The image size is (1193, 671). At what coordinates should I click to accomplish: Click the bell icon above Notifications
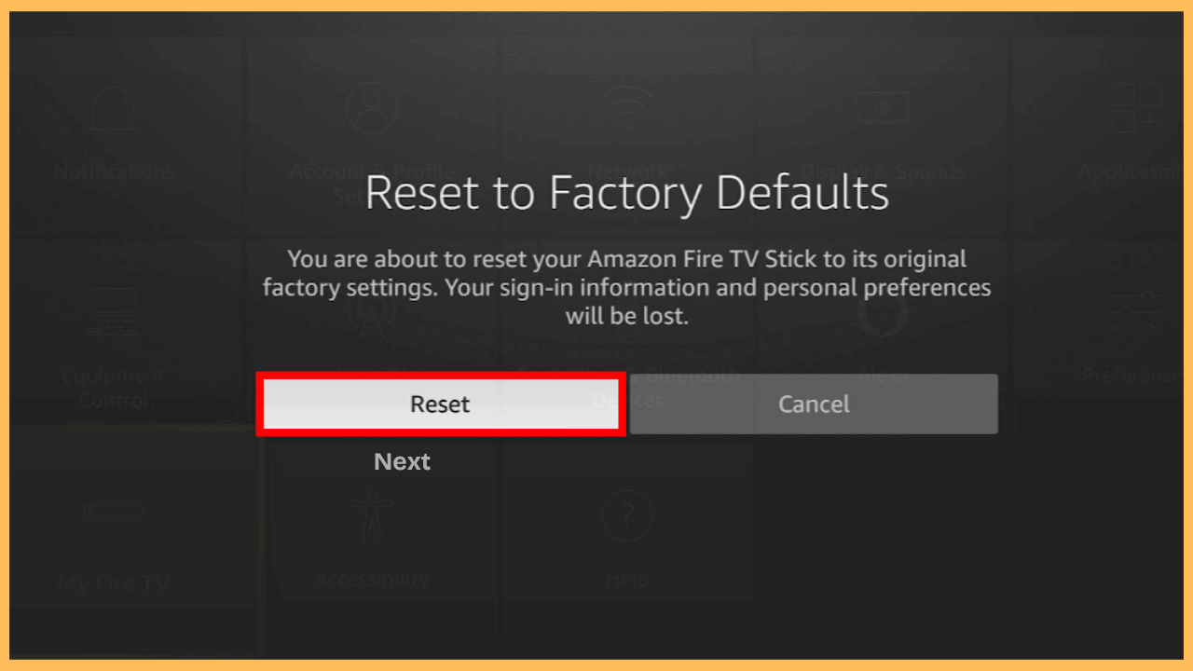[x=112, y=107]
